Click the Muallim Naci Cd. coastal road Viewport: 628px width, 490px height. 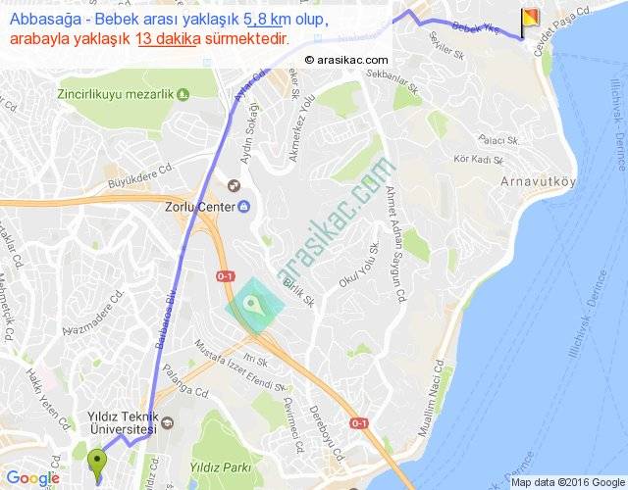pos(432,398)
